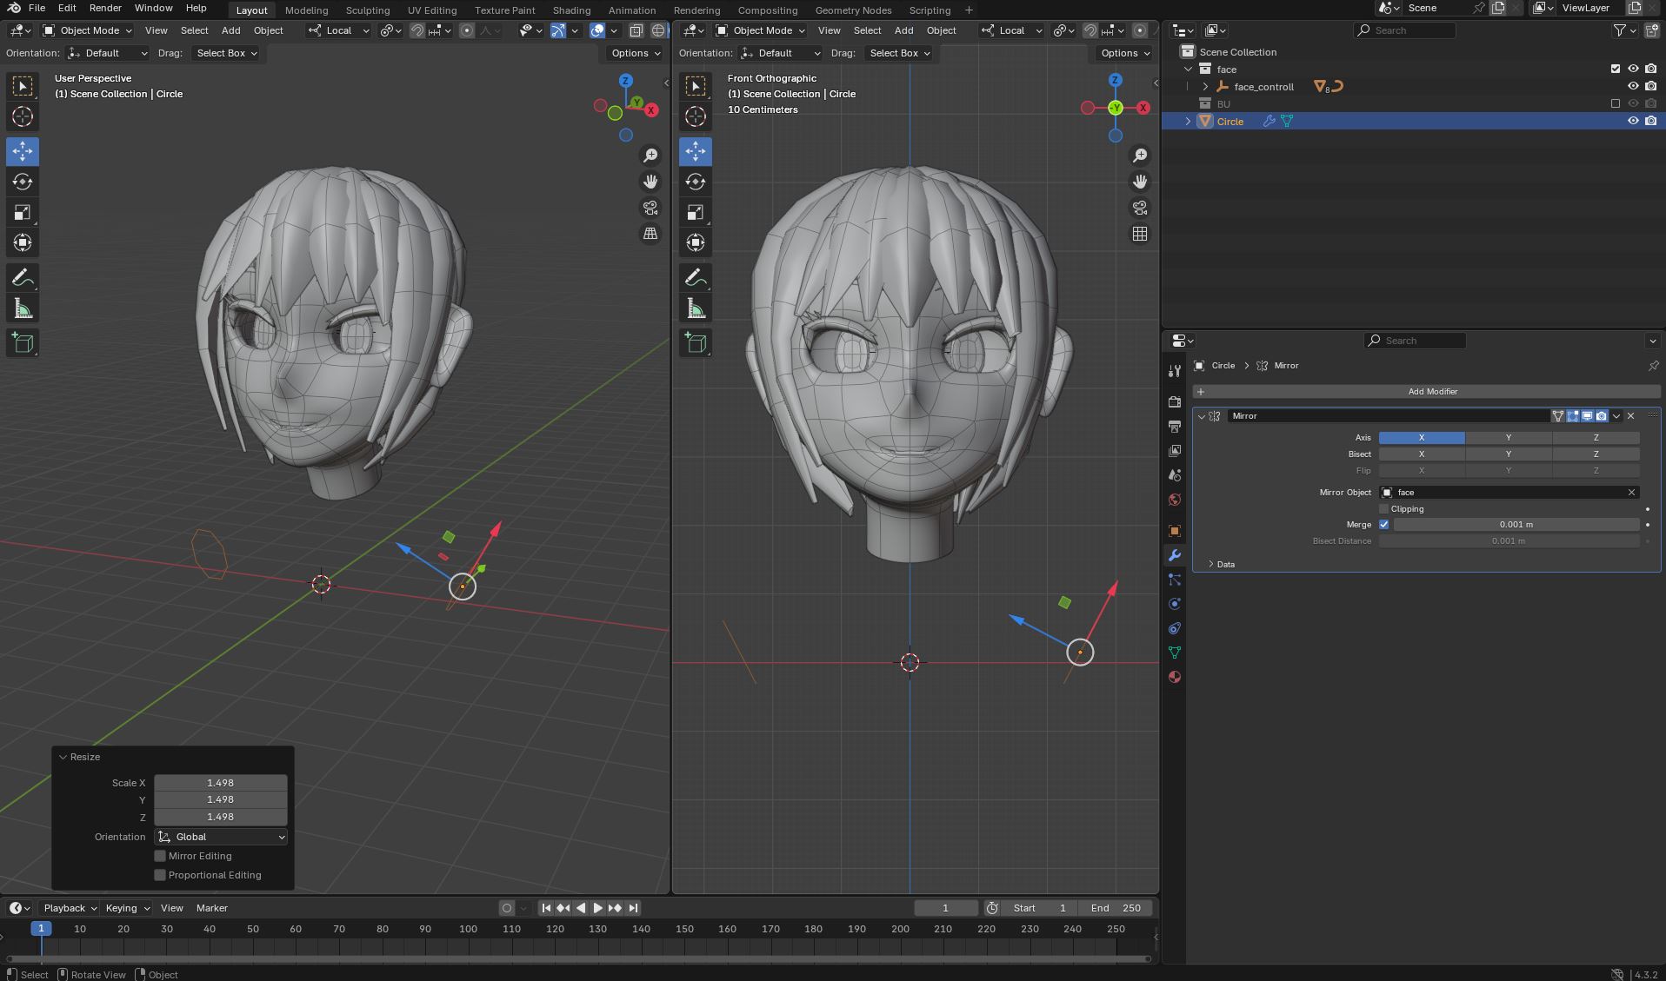Open the Orientation Global dropdown

221,837
